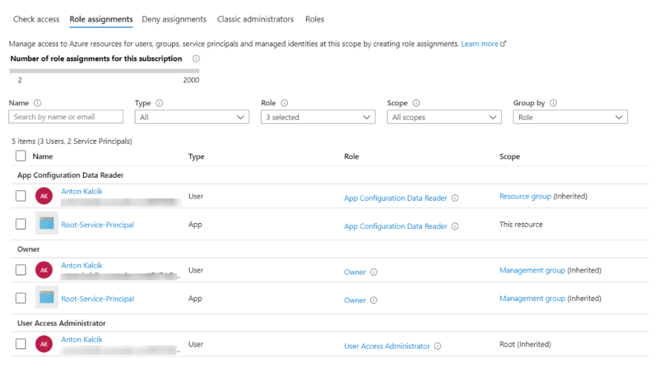Click the info icon beside Scope filter
This screenshot has height=391, width=669.
coord(417,103)
